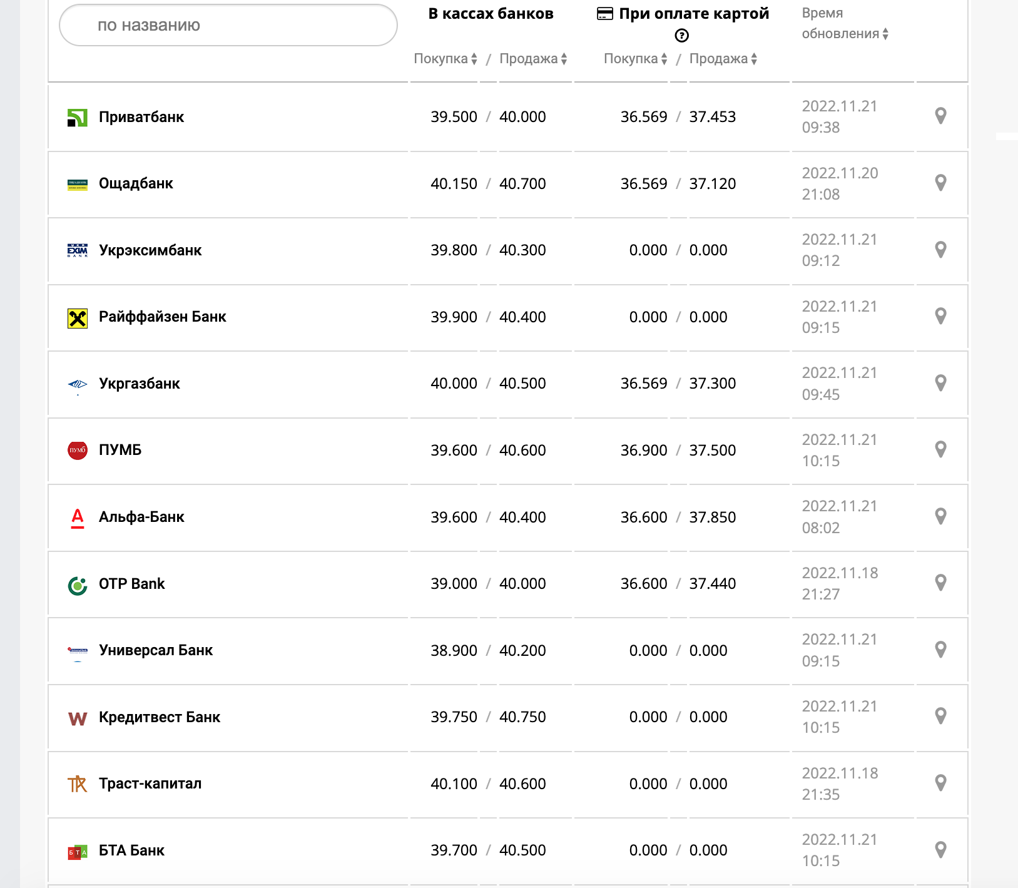The width and height of the screenshot is (1018, 888).
Task: Open the help icon under При оплате картой
Action: click(x=681, y=36)
